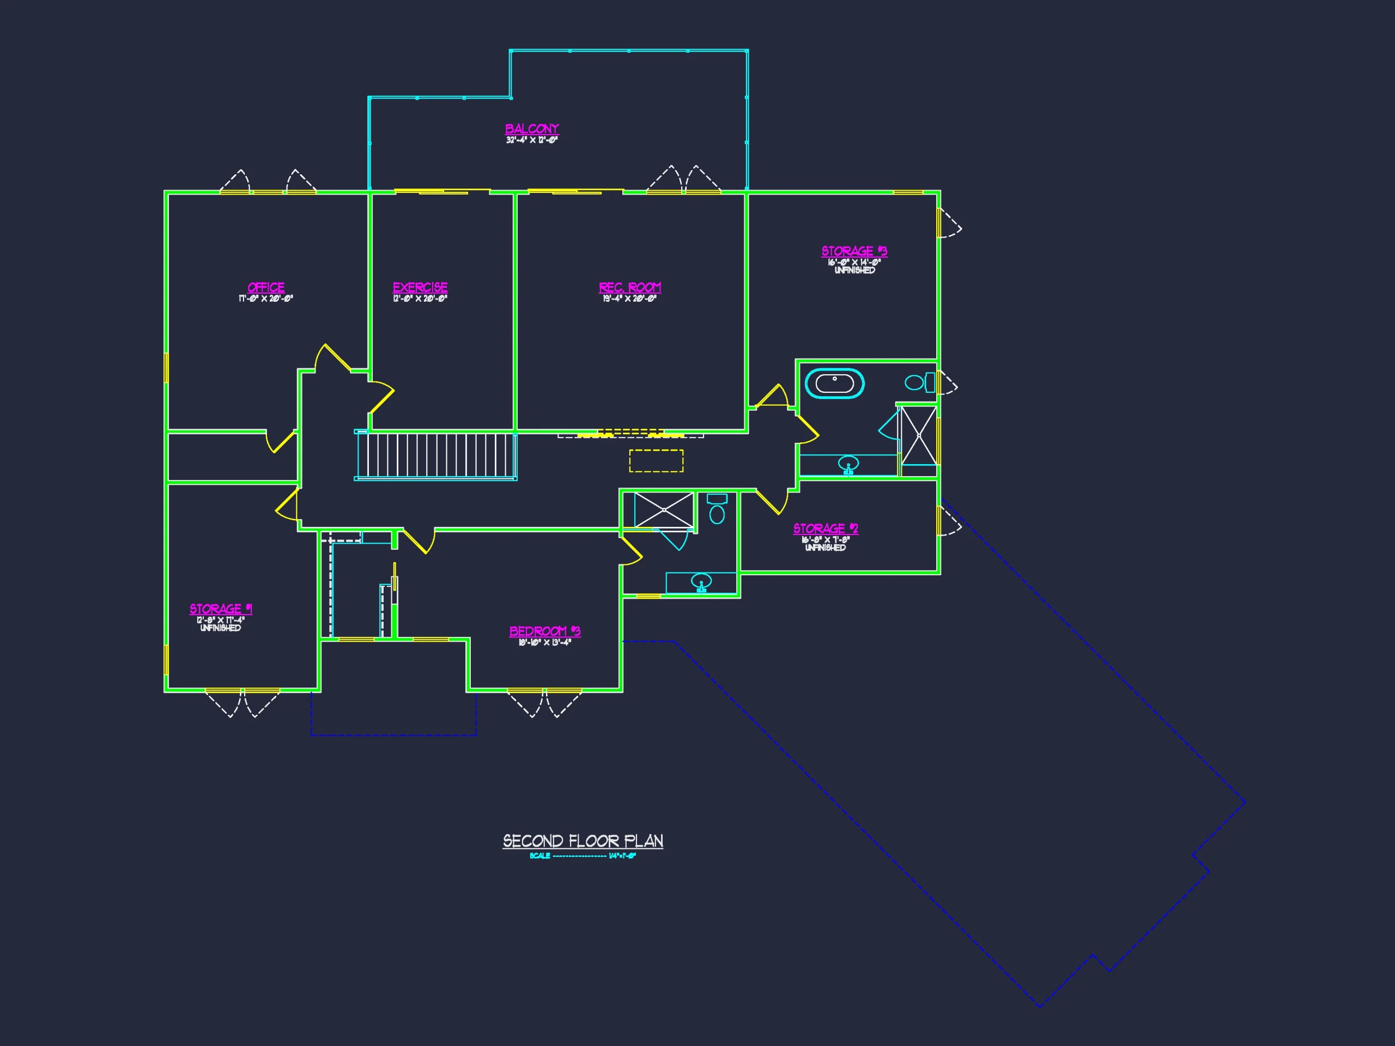Select the sink symbol below the bathtub
Screen dimensions: 1395x1046
pyautogui.click(x=848, y=465)
